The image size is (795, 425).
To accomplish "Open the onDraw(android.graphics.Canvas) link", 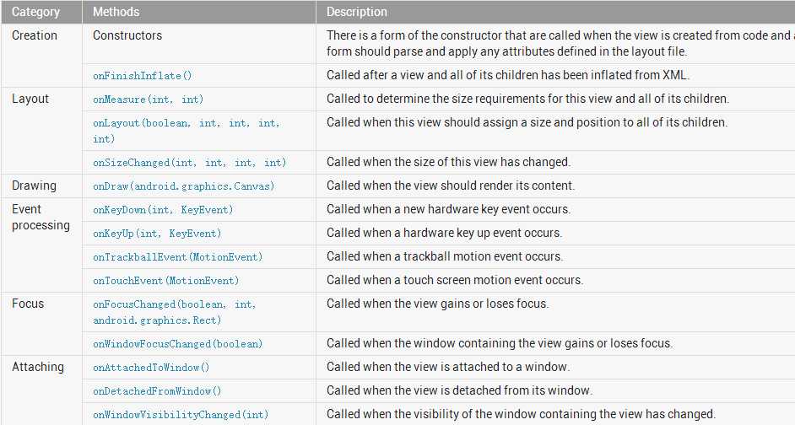I will click(183, 186).
